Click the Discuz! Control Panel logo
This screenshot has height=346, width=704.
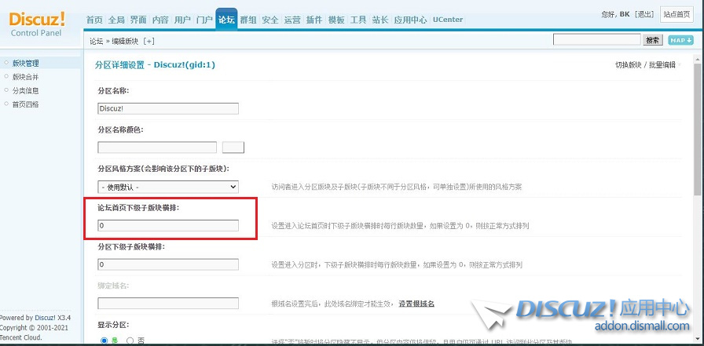click(37, 24)
